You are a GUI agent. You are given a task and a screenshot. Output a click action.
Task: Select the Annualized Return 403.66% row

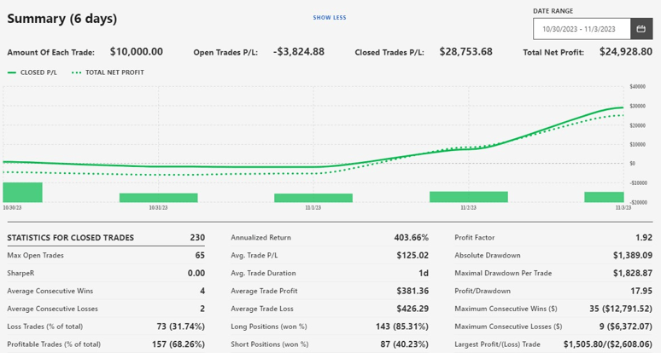click(330, 238)
